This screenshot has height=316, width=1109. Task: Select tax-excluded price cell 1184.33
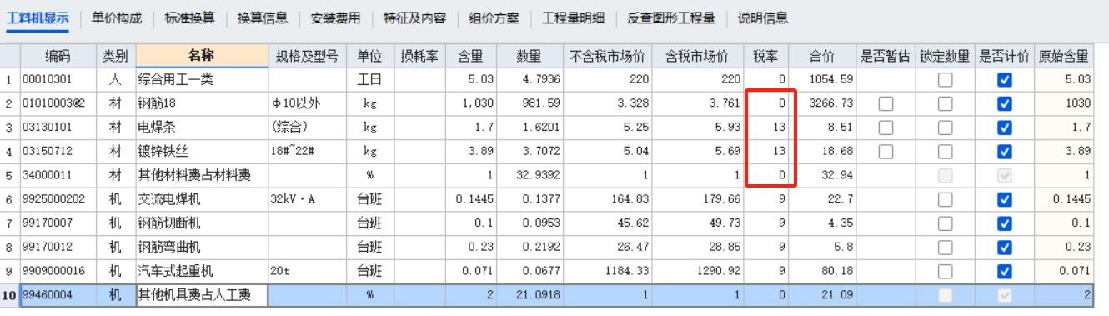(607, 272)
